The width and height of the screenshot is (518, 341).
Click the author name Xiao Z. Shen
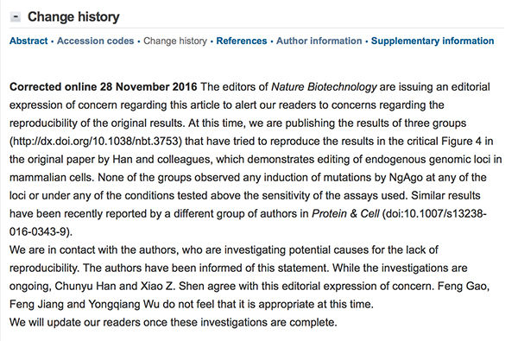click(158, 286)
